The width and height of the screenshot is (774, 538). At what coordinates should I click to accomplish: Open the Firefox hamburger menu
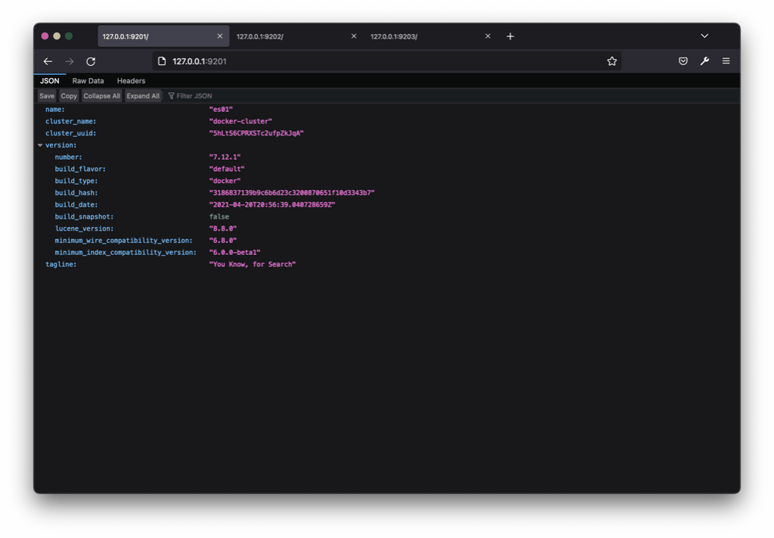coord(726,61)
